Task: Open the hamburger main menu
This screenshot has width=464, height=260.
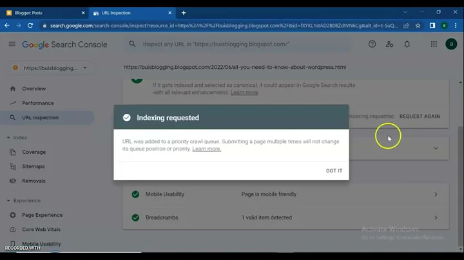Action: pos(12,44)
